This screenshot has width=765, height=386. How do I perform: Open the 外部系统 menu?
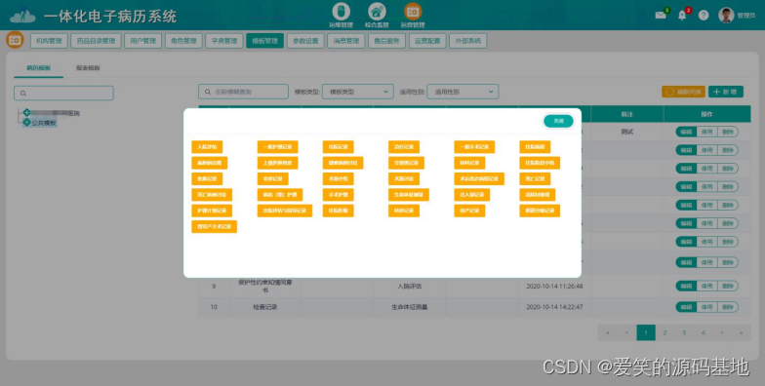click(x=468, y=41)
